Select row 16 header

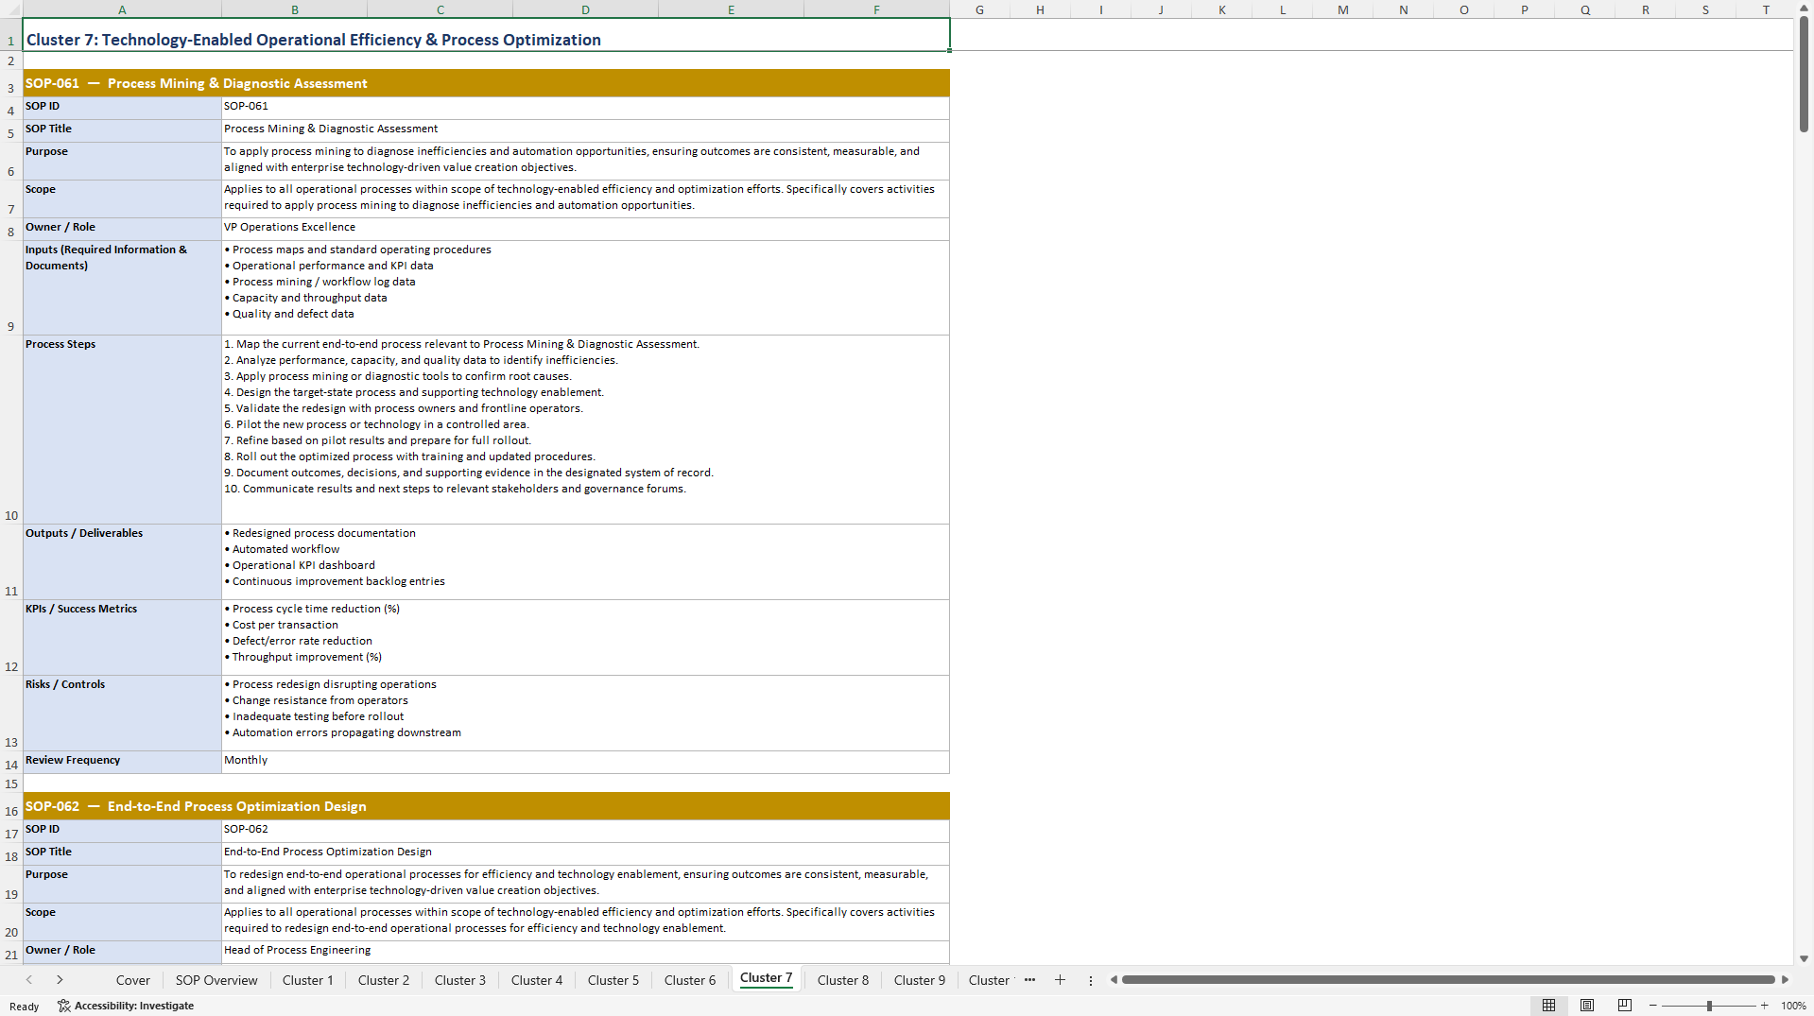(11, 806)
